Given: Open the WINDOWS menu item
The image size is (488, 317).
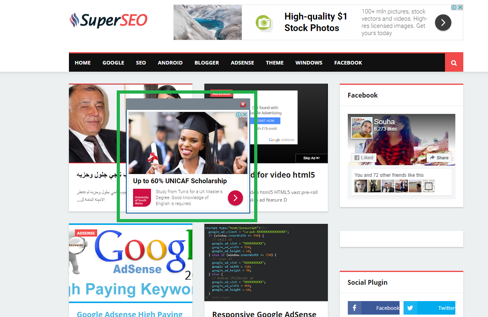Looking at the screenshot, I should point(309,63).
